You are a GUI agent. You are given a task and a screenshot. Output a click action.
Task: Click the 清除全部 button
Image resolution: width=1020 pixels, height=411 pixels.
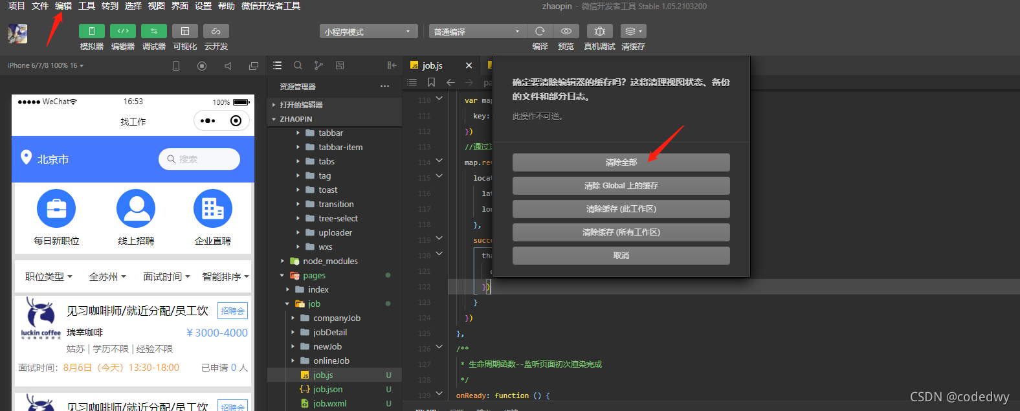pos(621,162)
